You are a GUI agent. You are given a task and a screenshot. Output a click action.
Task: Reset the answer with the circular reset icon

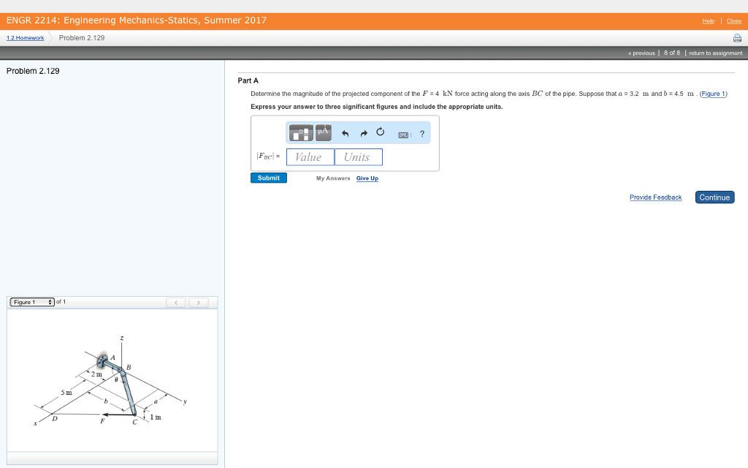[381, 132]
